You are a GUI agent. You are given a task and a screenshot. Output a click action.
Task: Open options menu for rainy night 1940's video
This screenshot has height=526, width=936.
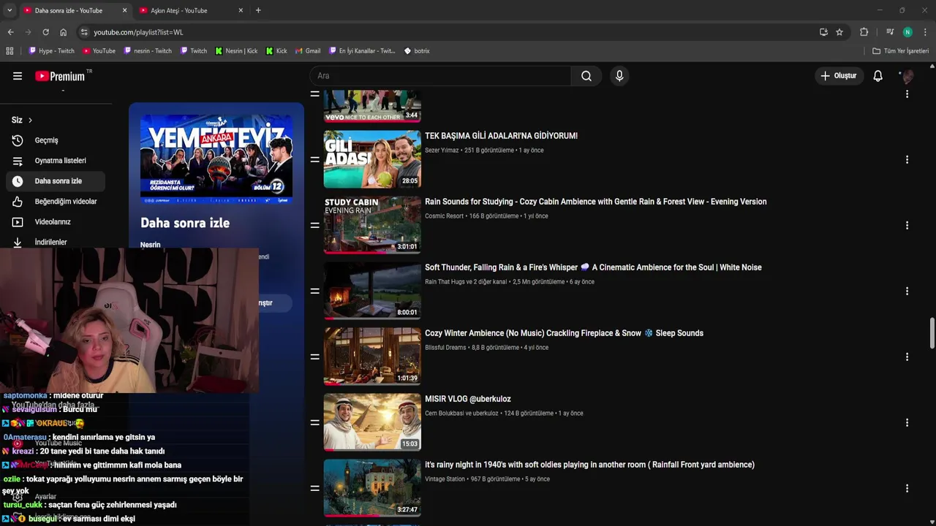(907, 488)
